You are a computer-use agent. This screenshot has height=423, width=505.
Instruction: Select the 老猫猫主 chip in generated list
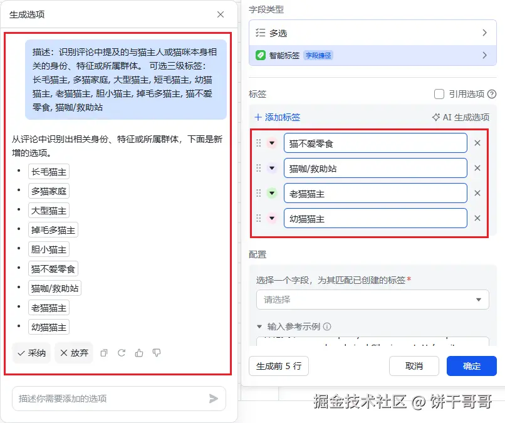point(49,308)
